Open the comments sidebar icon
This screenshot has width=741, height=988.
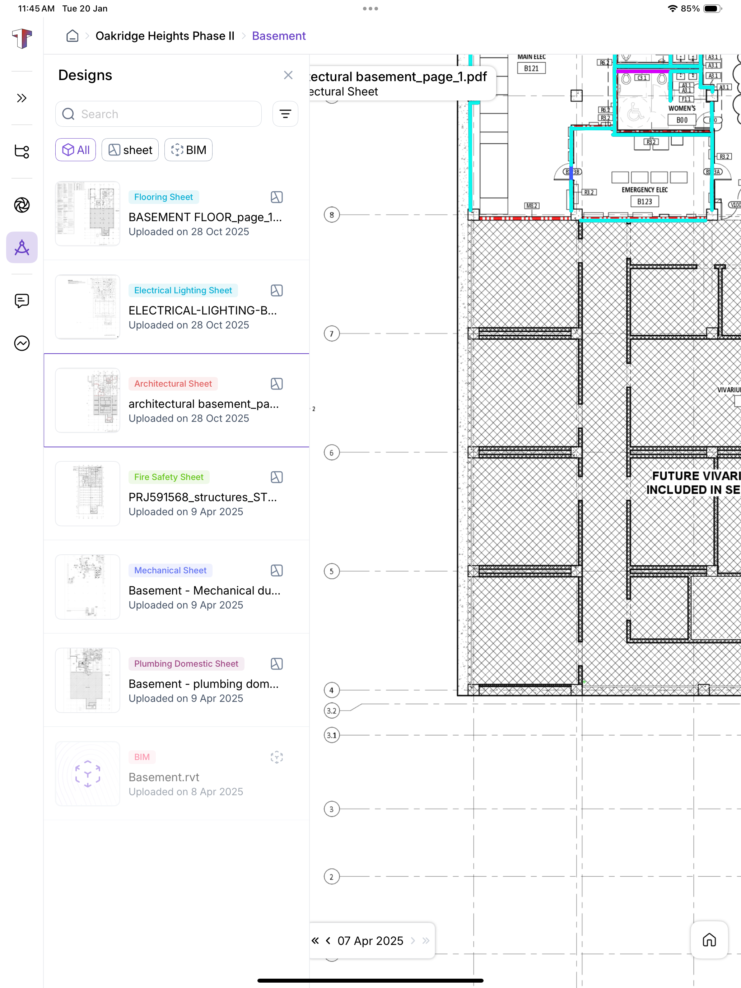point(22,300)
